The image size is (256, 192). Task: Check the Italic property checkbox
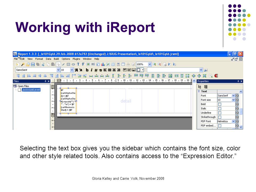(x=220, y=109)
